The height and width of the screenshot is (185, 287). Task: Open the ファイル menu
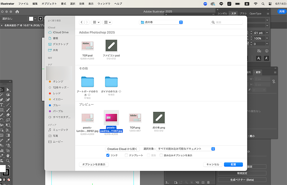pos(23,4)
